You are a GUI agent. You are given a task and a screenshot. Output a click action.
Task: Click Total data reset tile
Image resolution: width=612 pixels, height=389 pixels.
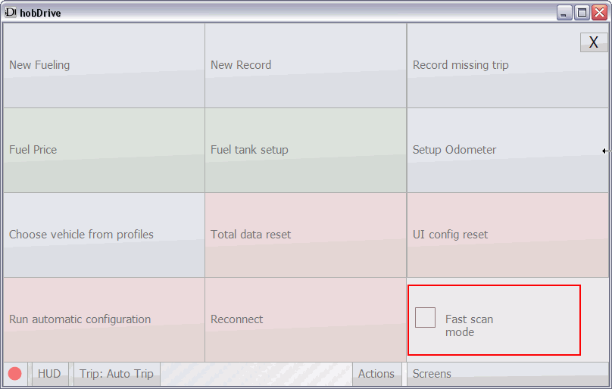click(305, 235)
